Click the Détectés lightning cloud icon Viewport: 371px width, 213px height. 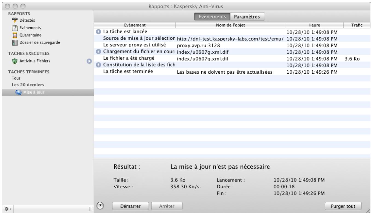15,20
